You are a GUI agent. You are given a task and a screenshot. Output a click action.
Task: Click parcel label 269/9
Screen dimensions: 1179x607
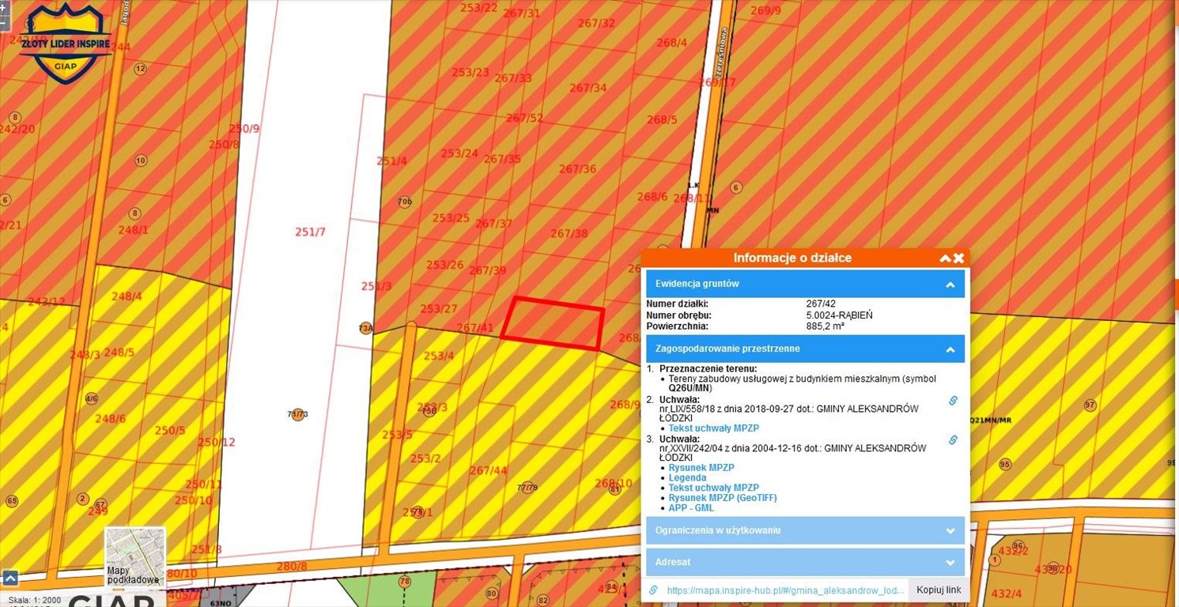click(765, 11)
